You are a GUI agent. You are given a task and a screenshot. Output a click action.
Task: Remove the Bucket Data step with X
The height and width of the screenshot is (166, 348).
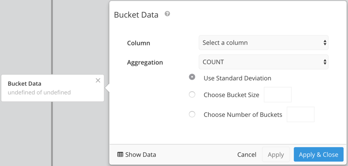click(x=98, y=81)
